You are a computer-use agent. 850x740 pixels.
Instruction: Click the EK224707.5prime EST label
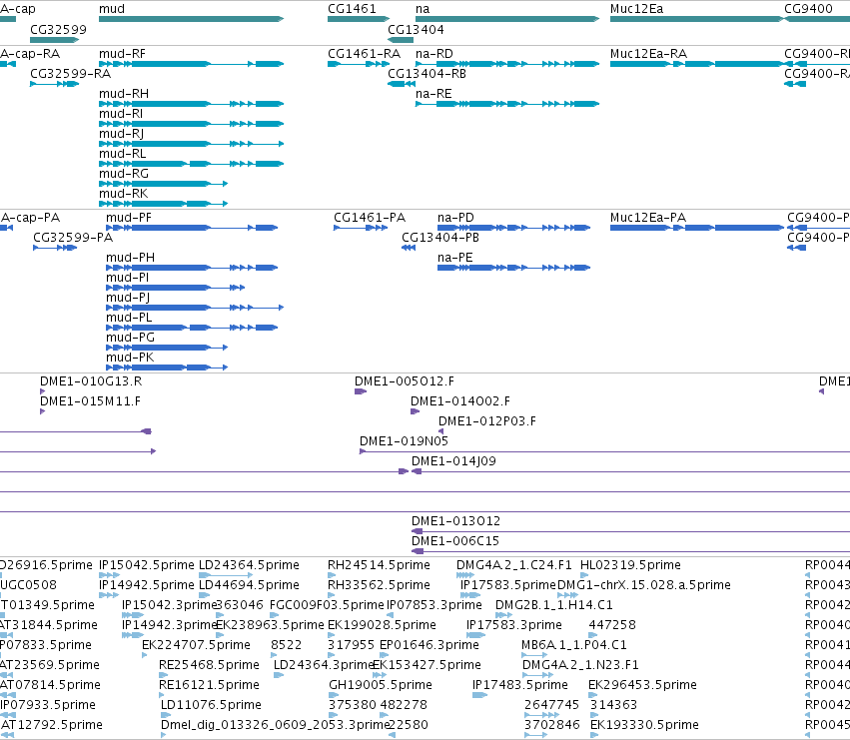(196, 645)
